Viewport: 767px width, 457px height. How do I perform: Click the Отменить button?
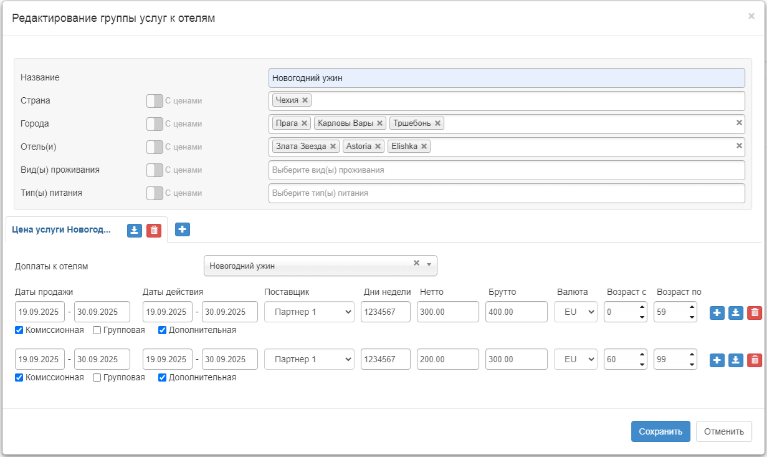pos(723,431)
